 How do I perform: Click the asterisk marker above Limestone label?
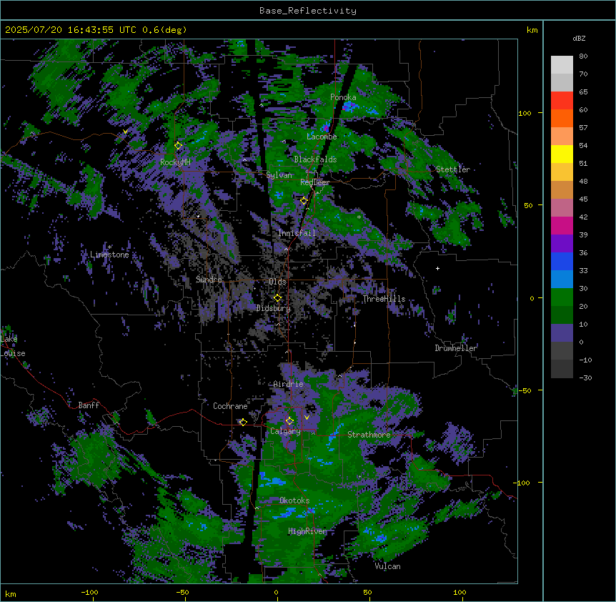tap(110, 247)
